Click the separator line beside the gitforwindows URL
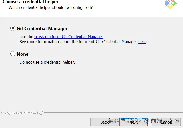This screenshot has height=128, width=183. 113,112
